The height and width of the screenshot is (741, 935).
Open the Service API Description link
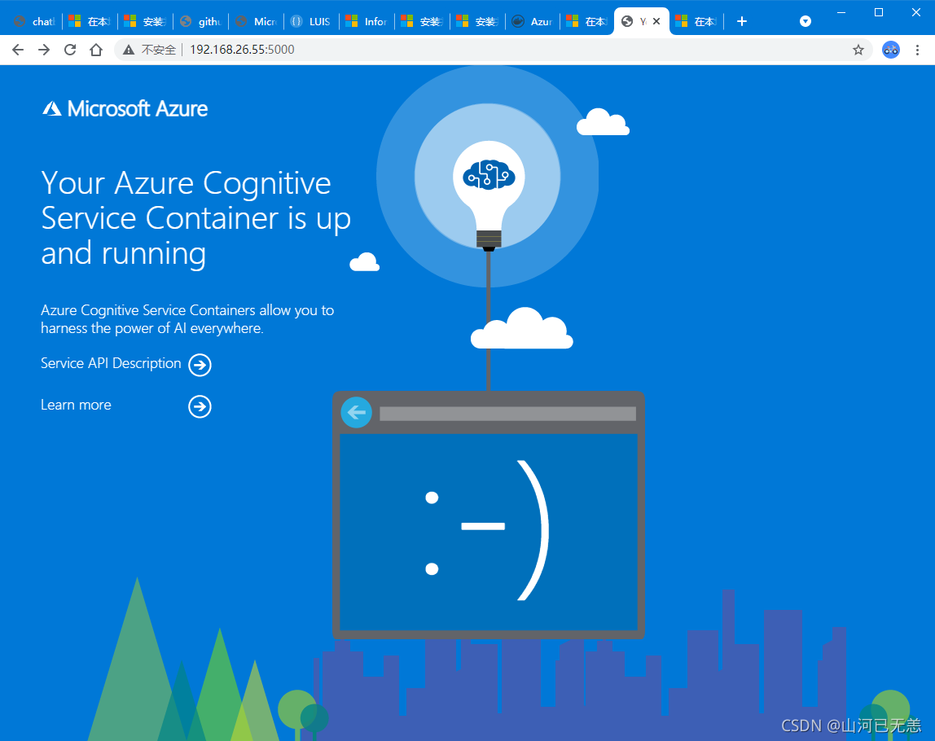click(x=125, y=364)
